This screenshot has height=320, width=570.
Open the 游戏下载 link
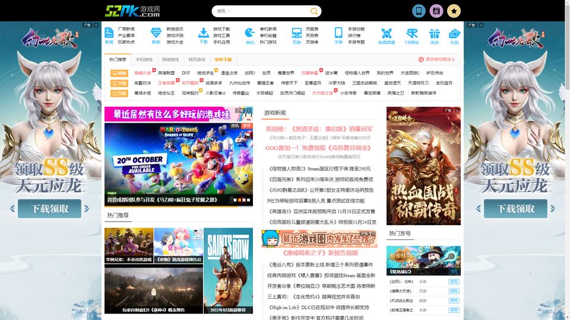221,29
